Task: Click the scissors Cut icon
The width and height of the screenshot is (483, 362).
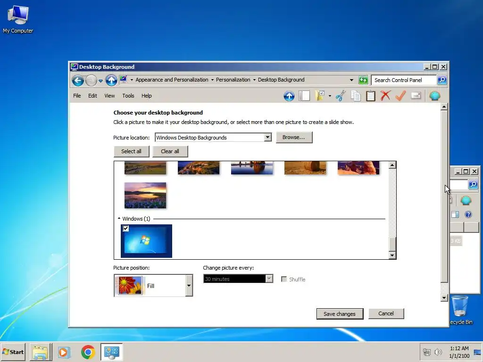Action: (x=341, y=96)
